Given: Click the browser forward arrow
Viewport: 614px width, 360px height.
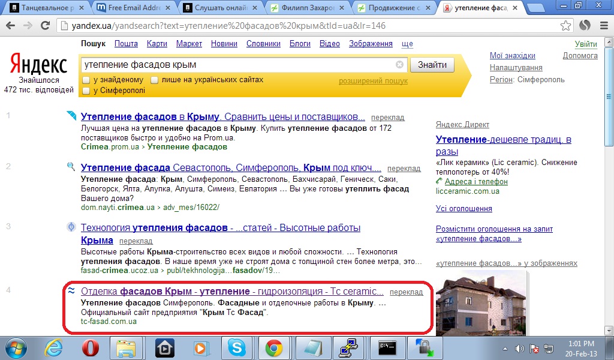Looking at the screenshot, I should click(28, 26).
